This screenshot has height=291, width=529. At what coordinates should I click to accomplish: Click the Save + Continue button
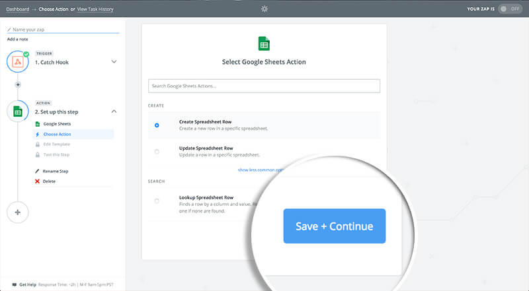point(335,226)
